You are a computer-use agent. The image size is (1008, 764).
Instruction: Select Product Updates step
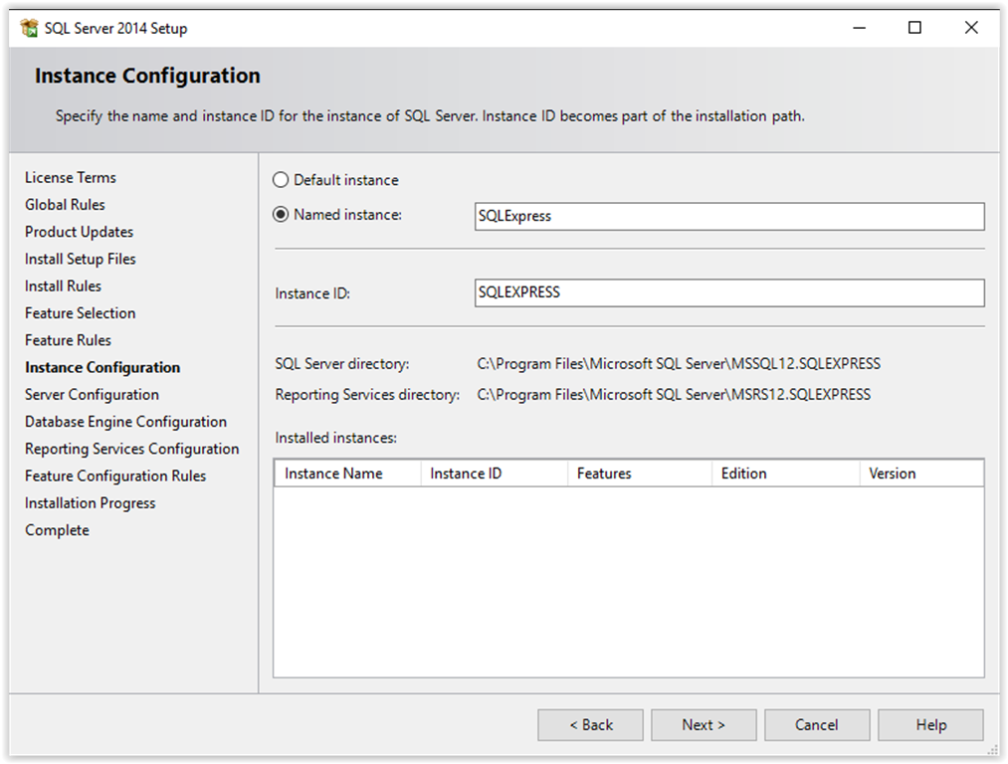click(79, 232)
